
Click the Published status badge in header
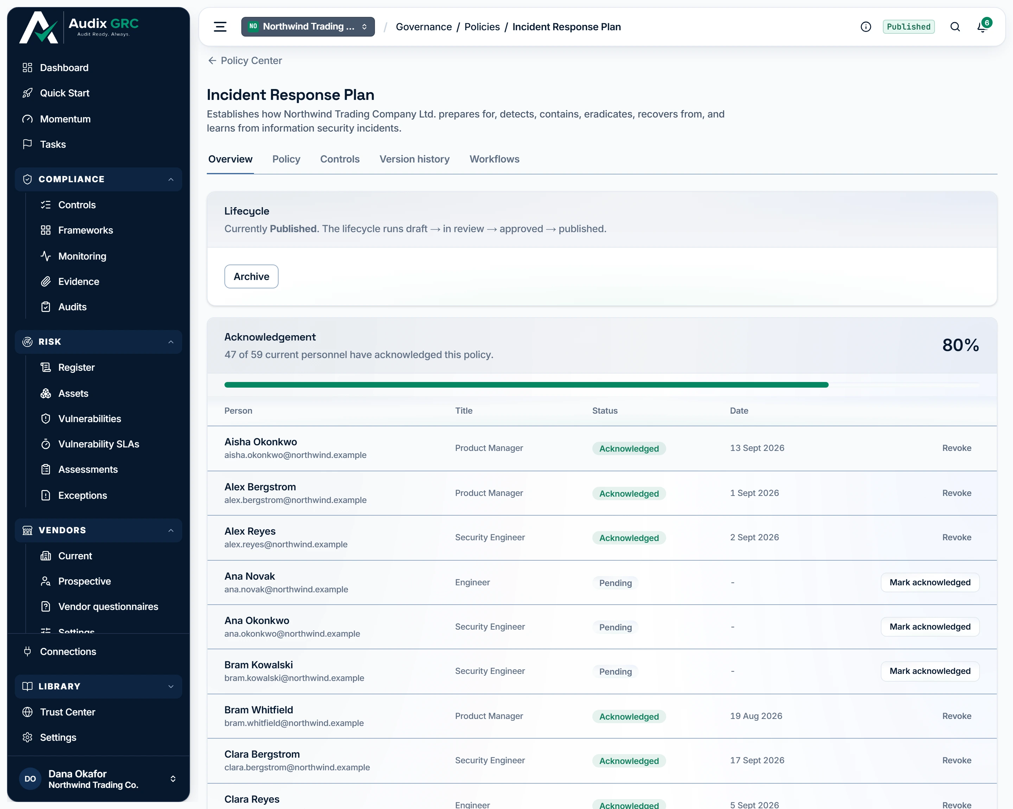pyautogui.click(x=908, y=27)
